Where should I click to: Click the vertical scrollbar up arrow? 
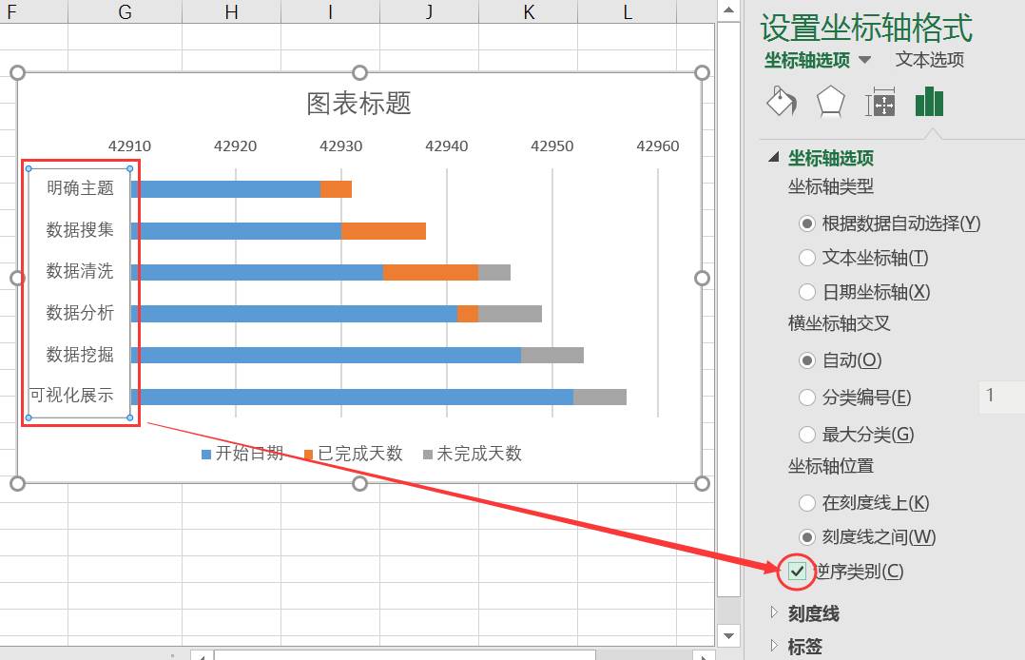click(x=728, y=10)
